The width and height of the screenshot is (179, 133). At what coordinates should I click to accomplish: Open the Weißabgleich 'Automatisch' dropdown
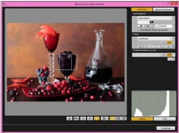155,18
